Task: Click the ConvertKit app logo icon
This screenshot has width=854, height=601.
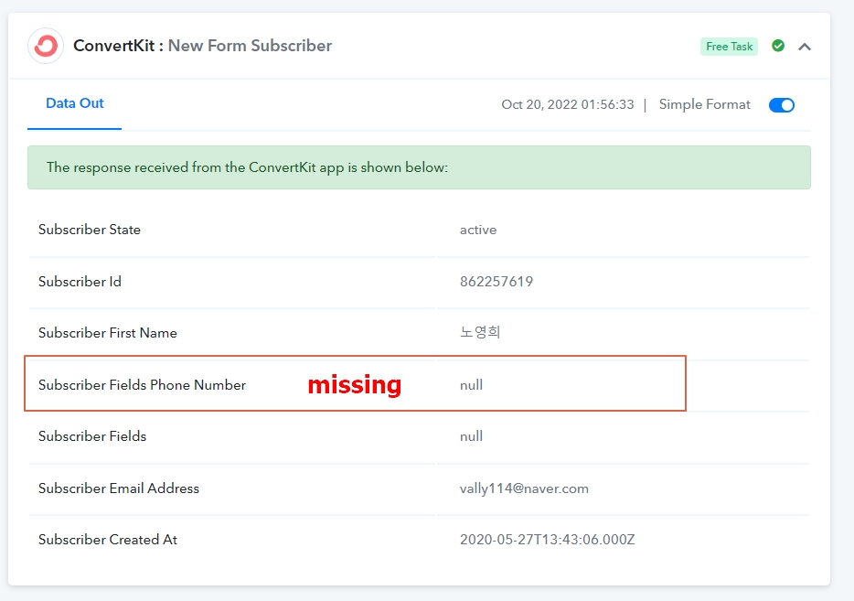Action: pos(46,46)
